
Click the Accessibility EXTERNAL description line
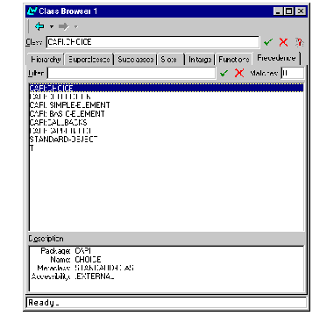pos(73,276)
